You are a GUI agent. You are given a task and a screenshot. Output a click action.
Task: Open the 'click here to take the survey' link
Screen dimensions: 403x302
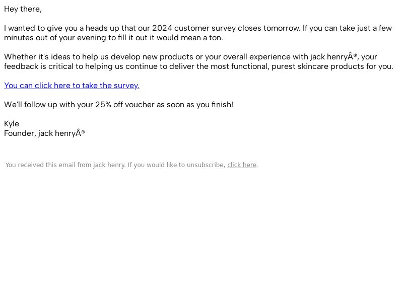click(72, 86)
